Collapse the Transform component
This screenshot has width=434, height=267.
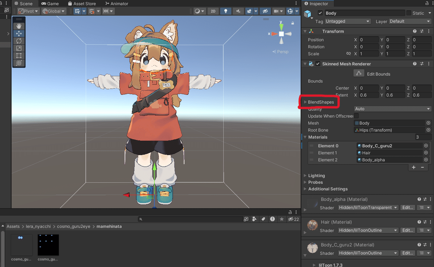305,31
